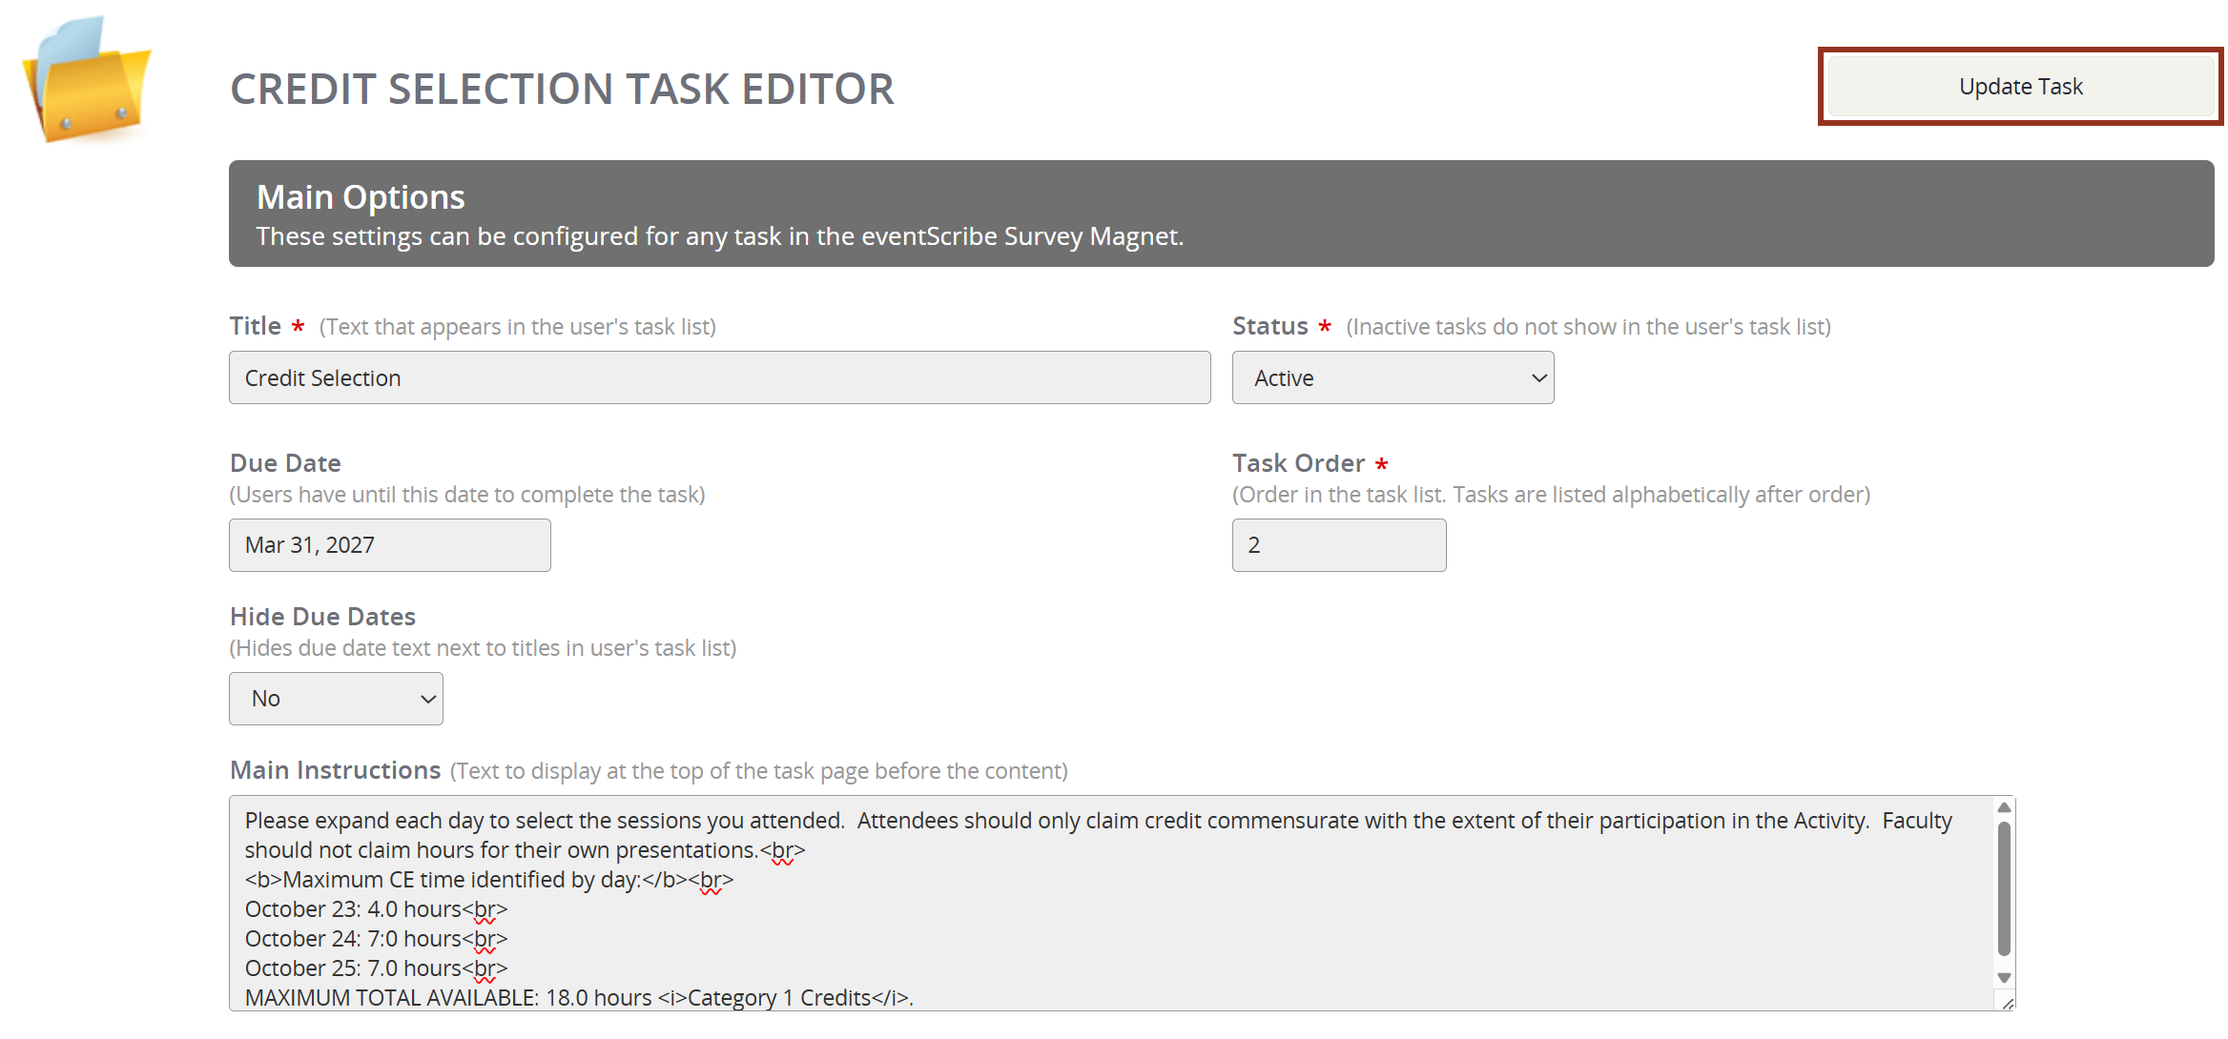The height and width of the screenshot is (1039, 2228).
Task: Edit the Title field containing Credit Selection
Action: point(719,377)
